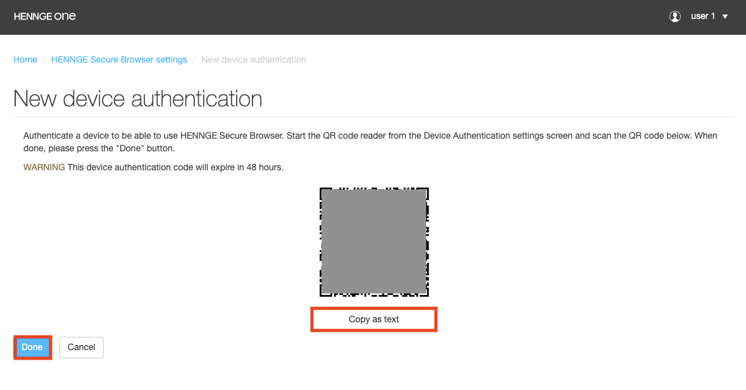The image size is (746, 390).
Task: Click the QR code image
Action: tap(374, 242)
